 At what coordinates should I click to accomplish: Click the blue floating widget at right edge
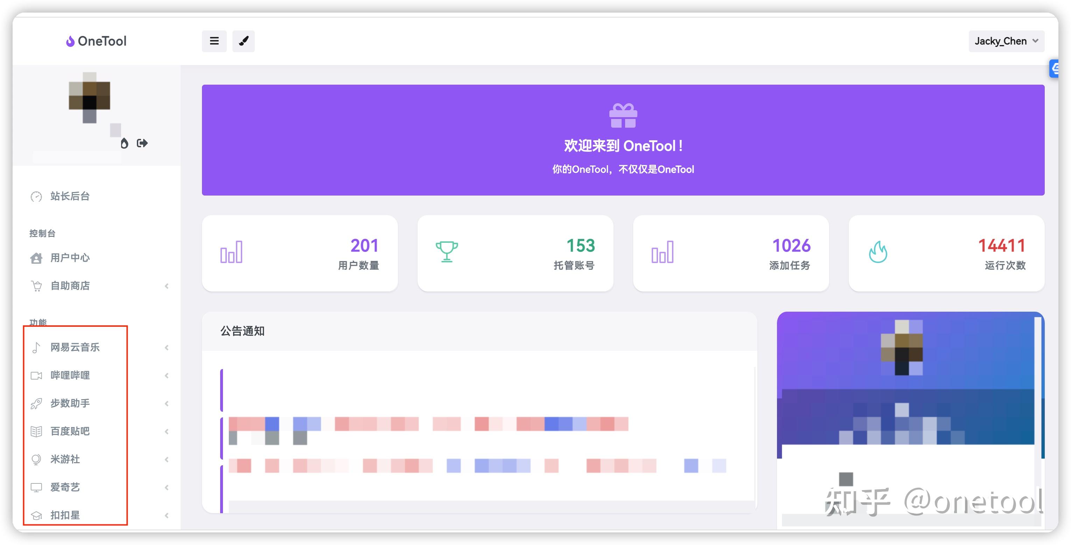(x=1053, y=69)
